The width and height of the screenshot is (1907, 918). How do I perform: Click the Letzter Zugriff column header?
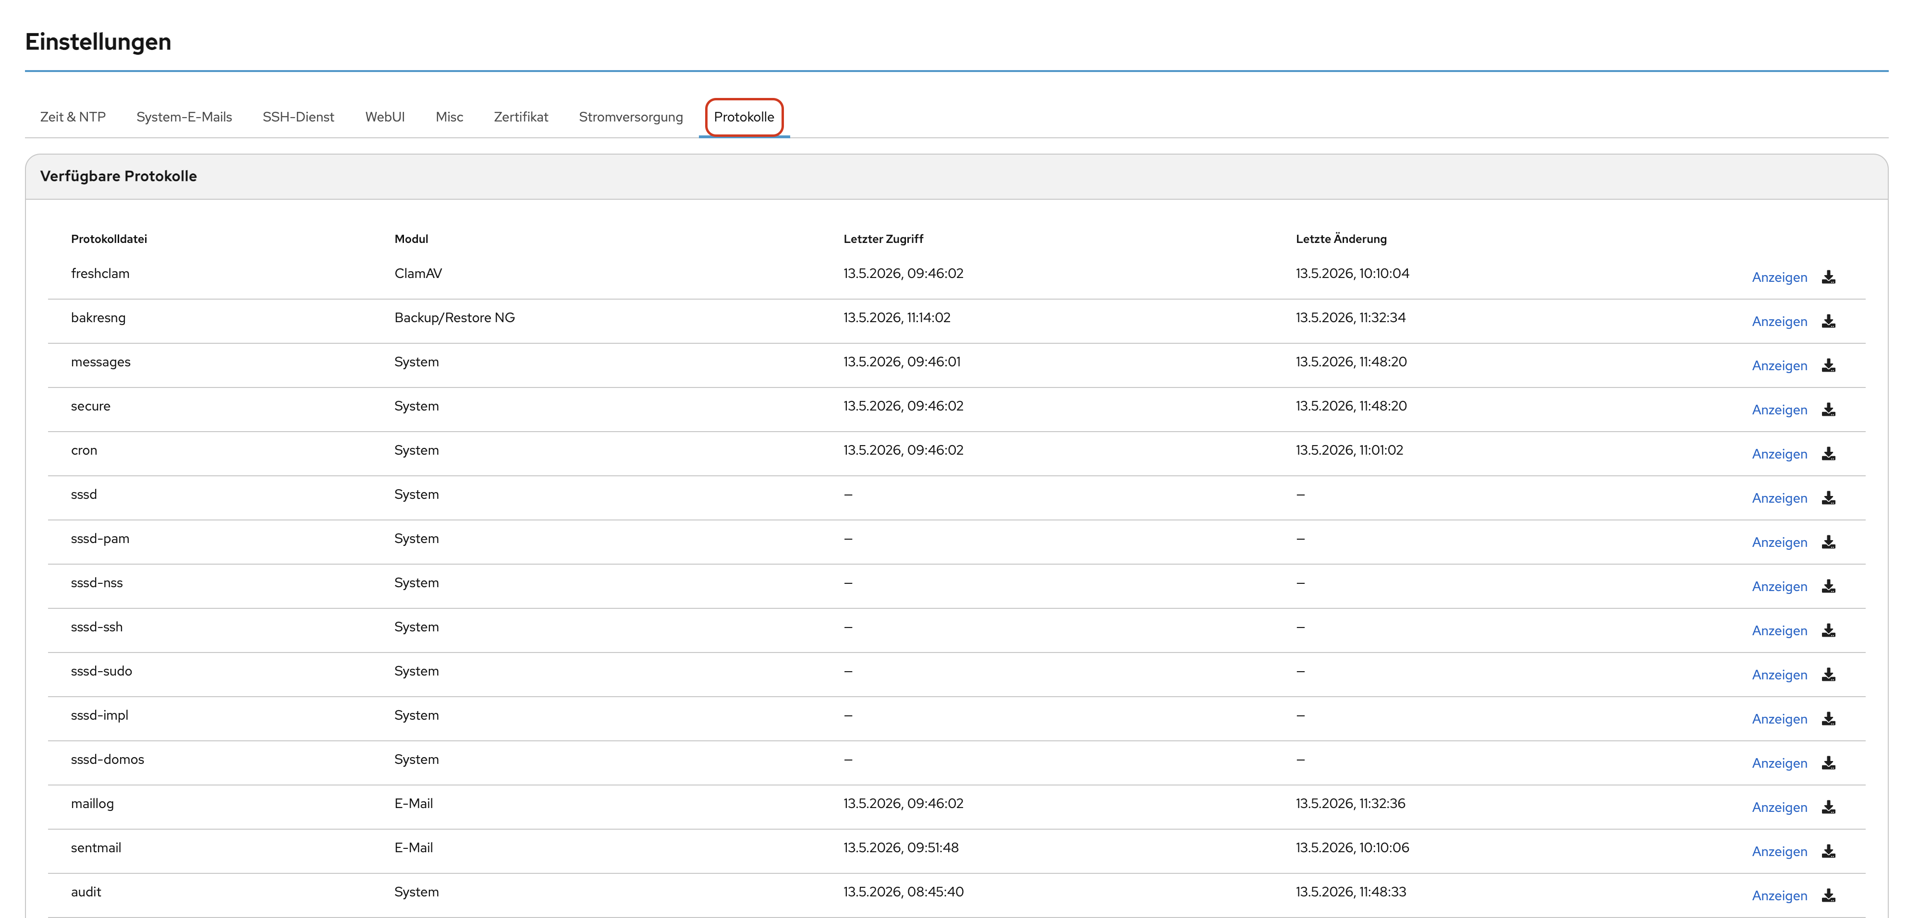click(x=883, y=239)
